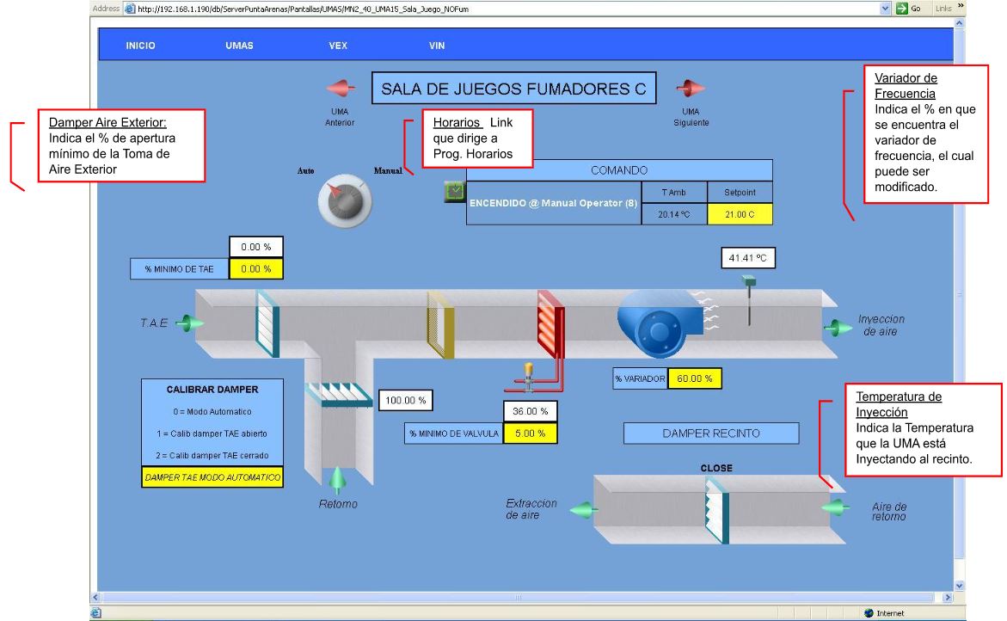Select the return air damper icon

click(339, 397)
